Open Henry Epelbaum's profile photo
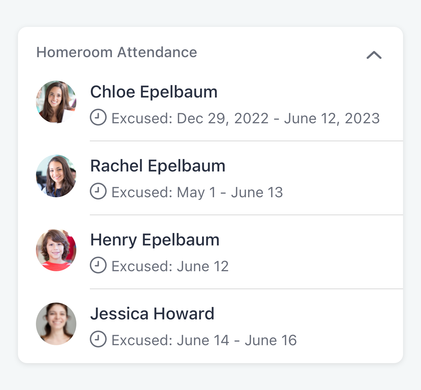This screenshot has height=390, width=421. [56, 250]
